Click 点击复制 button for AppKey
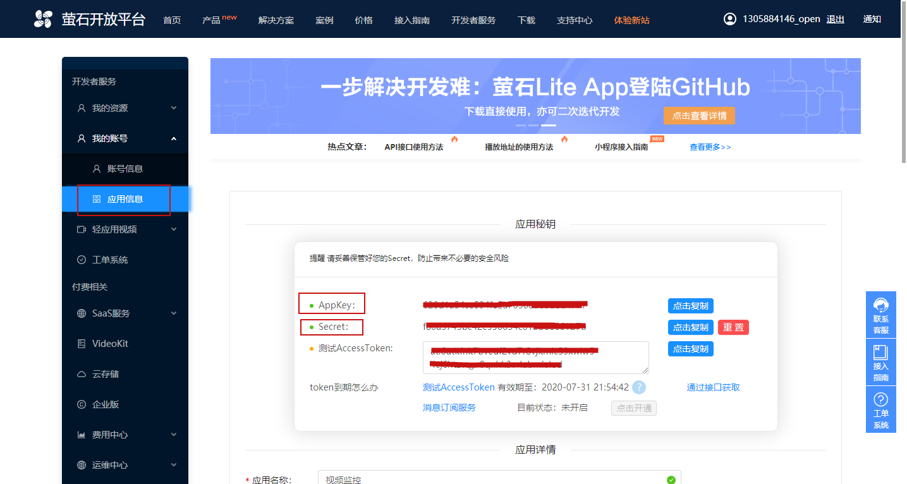 [x=691, y=306]
